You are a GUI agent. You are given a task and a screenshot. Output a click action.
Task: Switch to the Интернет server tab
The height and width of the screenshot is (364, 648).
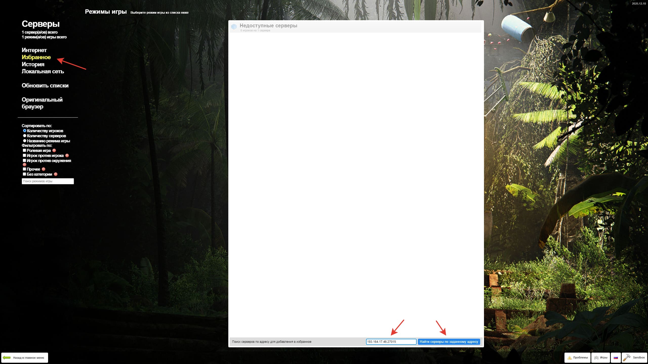(x=34, y=50)
